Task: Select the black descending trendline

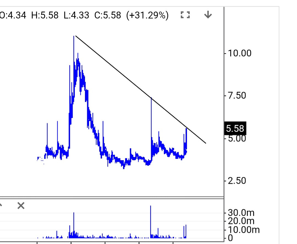Action: 141,89
